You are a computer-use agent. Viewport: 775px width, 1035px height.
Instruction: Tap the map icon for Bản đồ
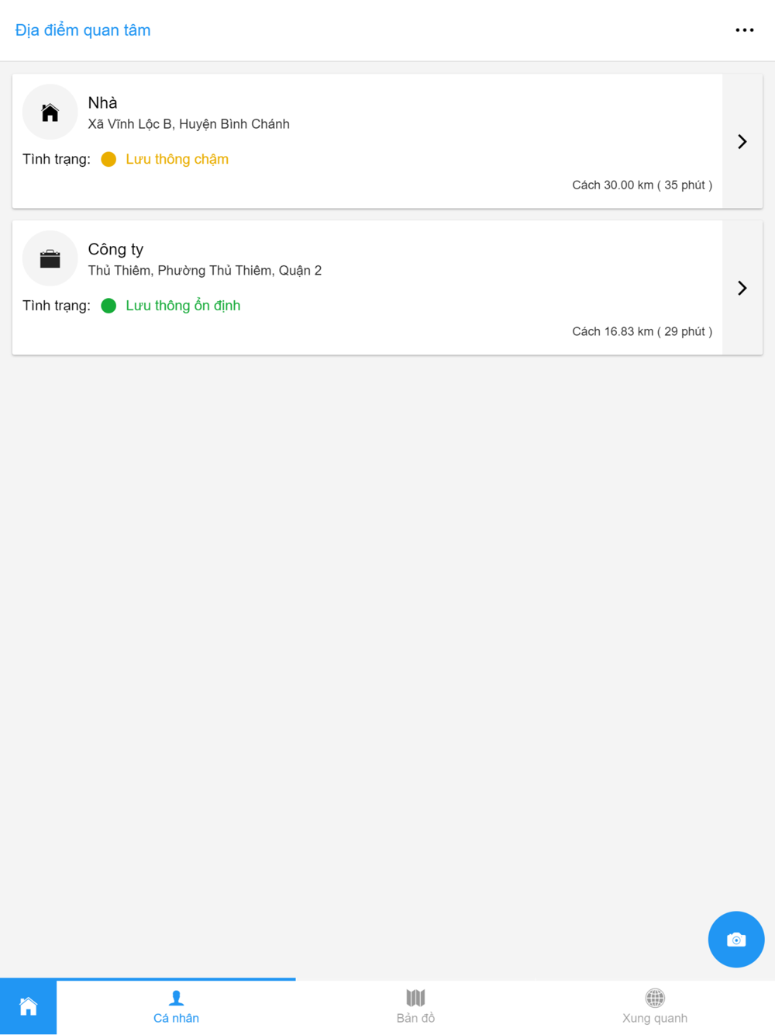point(415,998)
